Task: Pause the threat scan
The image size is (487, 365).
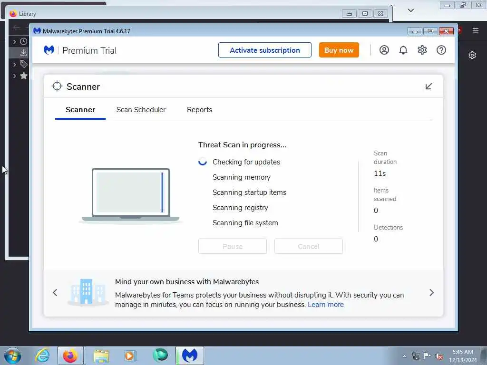Action: pyautogui.click(x=233, y=247)
